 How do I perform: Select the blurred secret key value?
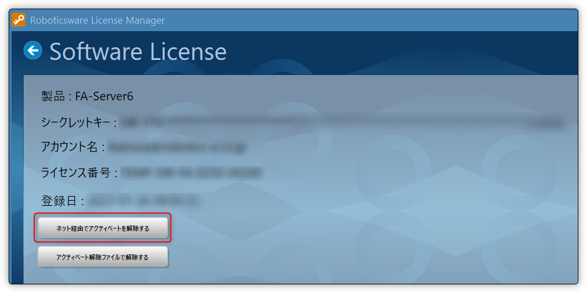pos(344,122)
